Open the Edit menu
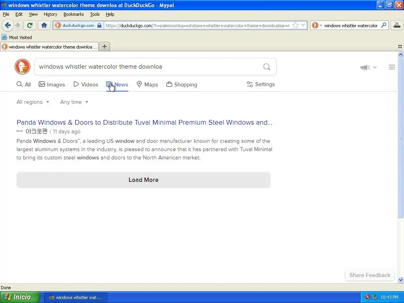Screen dimensions: 404x303 (19, 14)
